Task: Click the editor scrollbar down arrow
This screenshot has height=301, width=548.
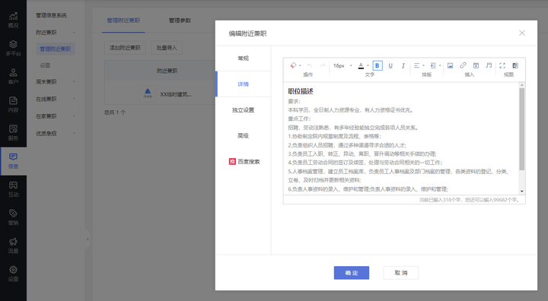Action: pos(522,192)
